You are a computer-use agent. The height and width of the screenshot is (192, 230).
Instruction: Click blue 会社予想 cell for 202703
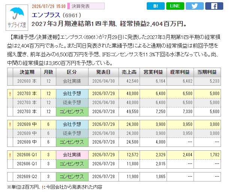pos(72,94)
